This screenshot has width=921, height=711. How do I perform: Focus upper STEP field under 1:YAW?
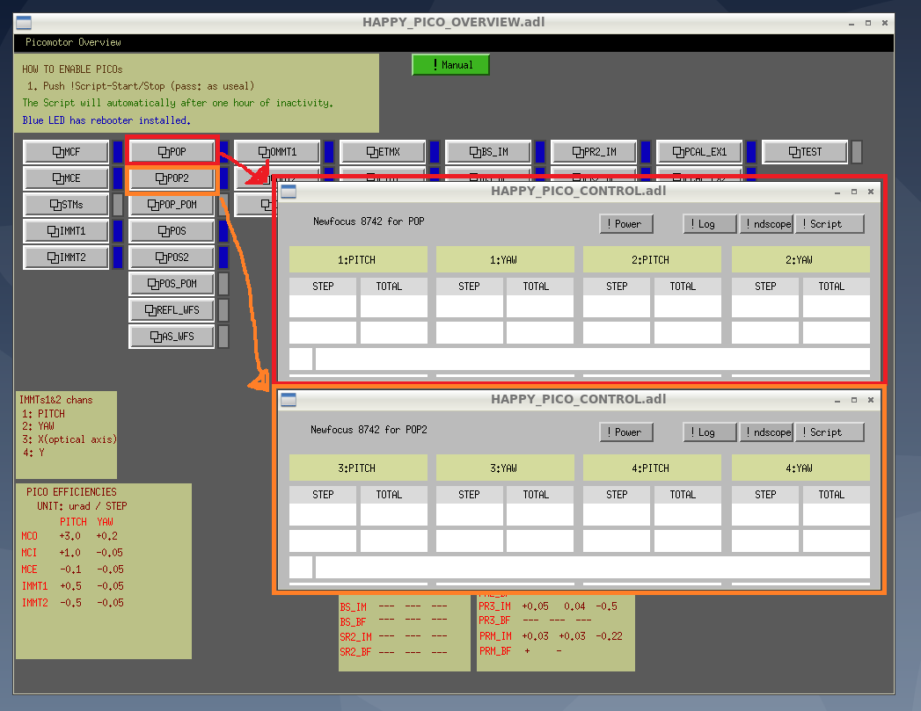click(470, 306)
